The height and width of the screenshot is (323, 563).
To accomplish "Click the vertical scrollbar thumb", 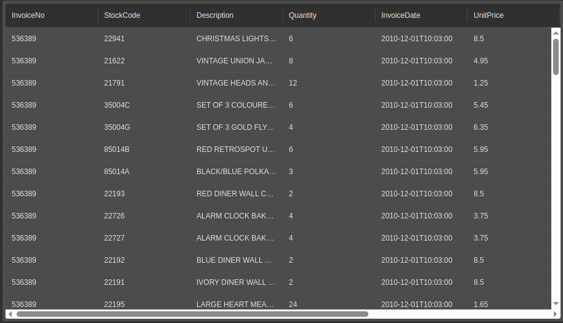I will pyautogui.click(x=556, y=57).
